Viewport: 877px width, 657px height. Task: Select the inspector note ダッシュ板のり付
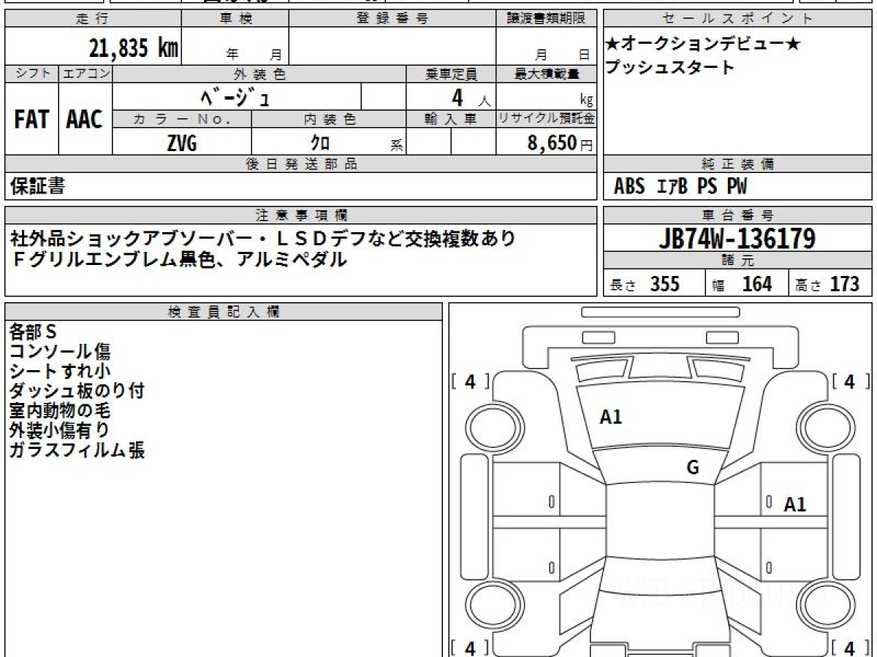point(77,391)
